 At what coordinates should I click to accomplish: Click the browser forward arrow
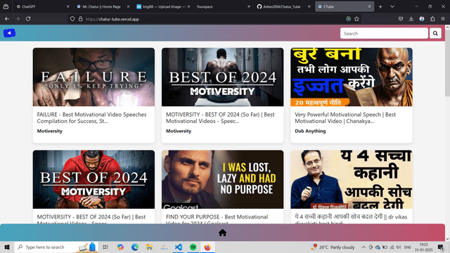coord(18,19)
